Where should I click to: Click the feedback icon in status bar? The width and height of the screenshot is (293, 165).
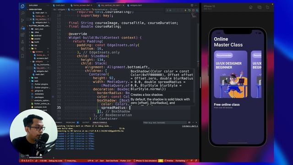click(x=191, y=161)
